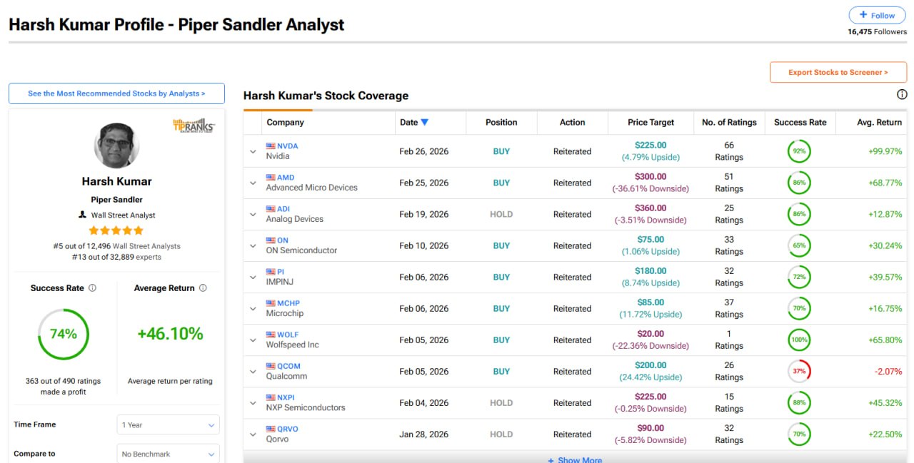
Task: Open Harsh Kumar's profile photo
Action: tap(116, 145)
